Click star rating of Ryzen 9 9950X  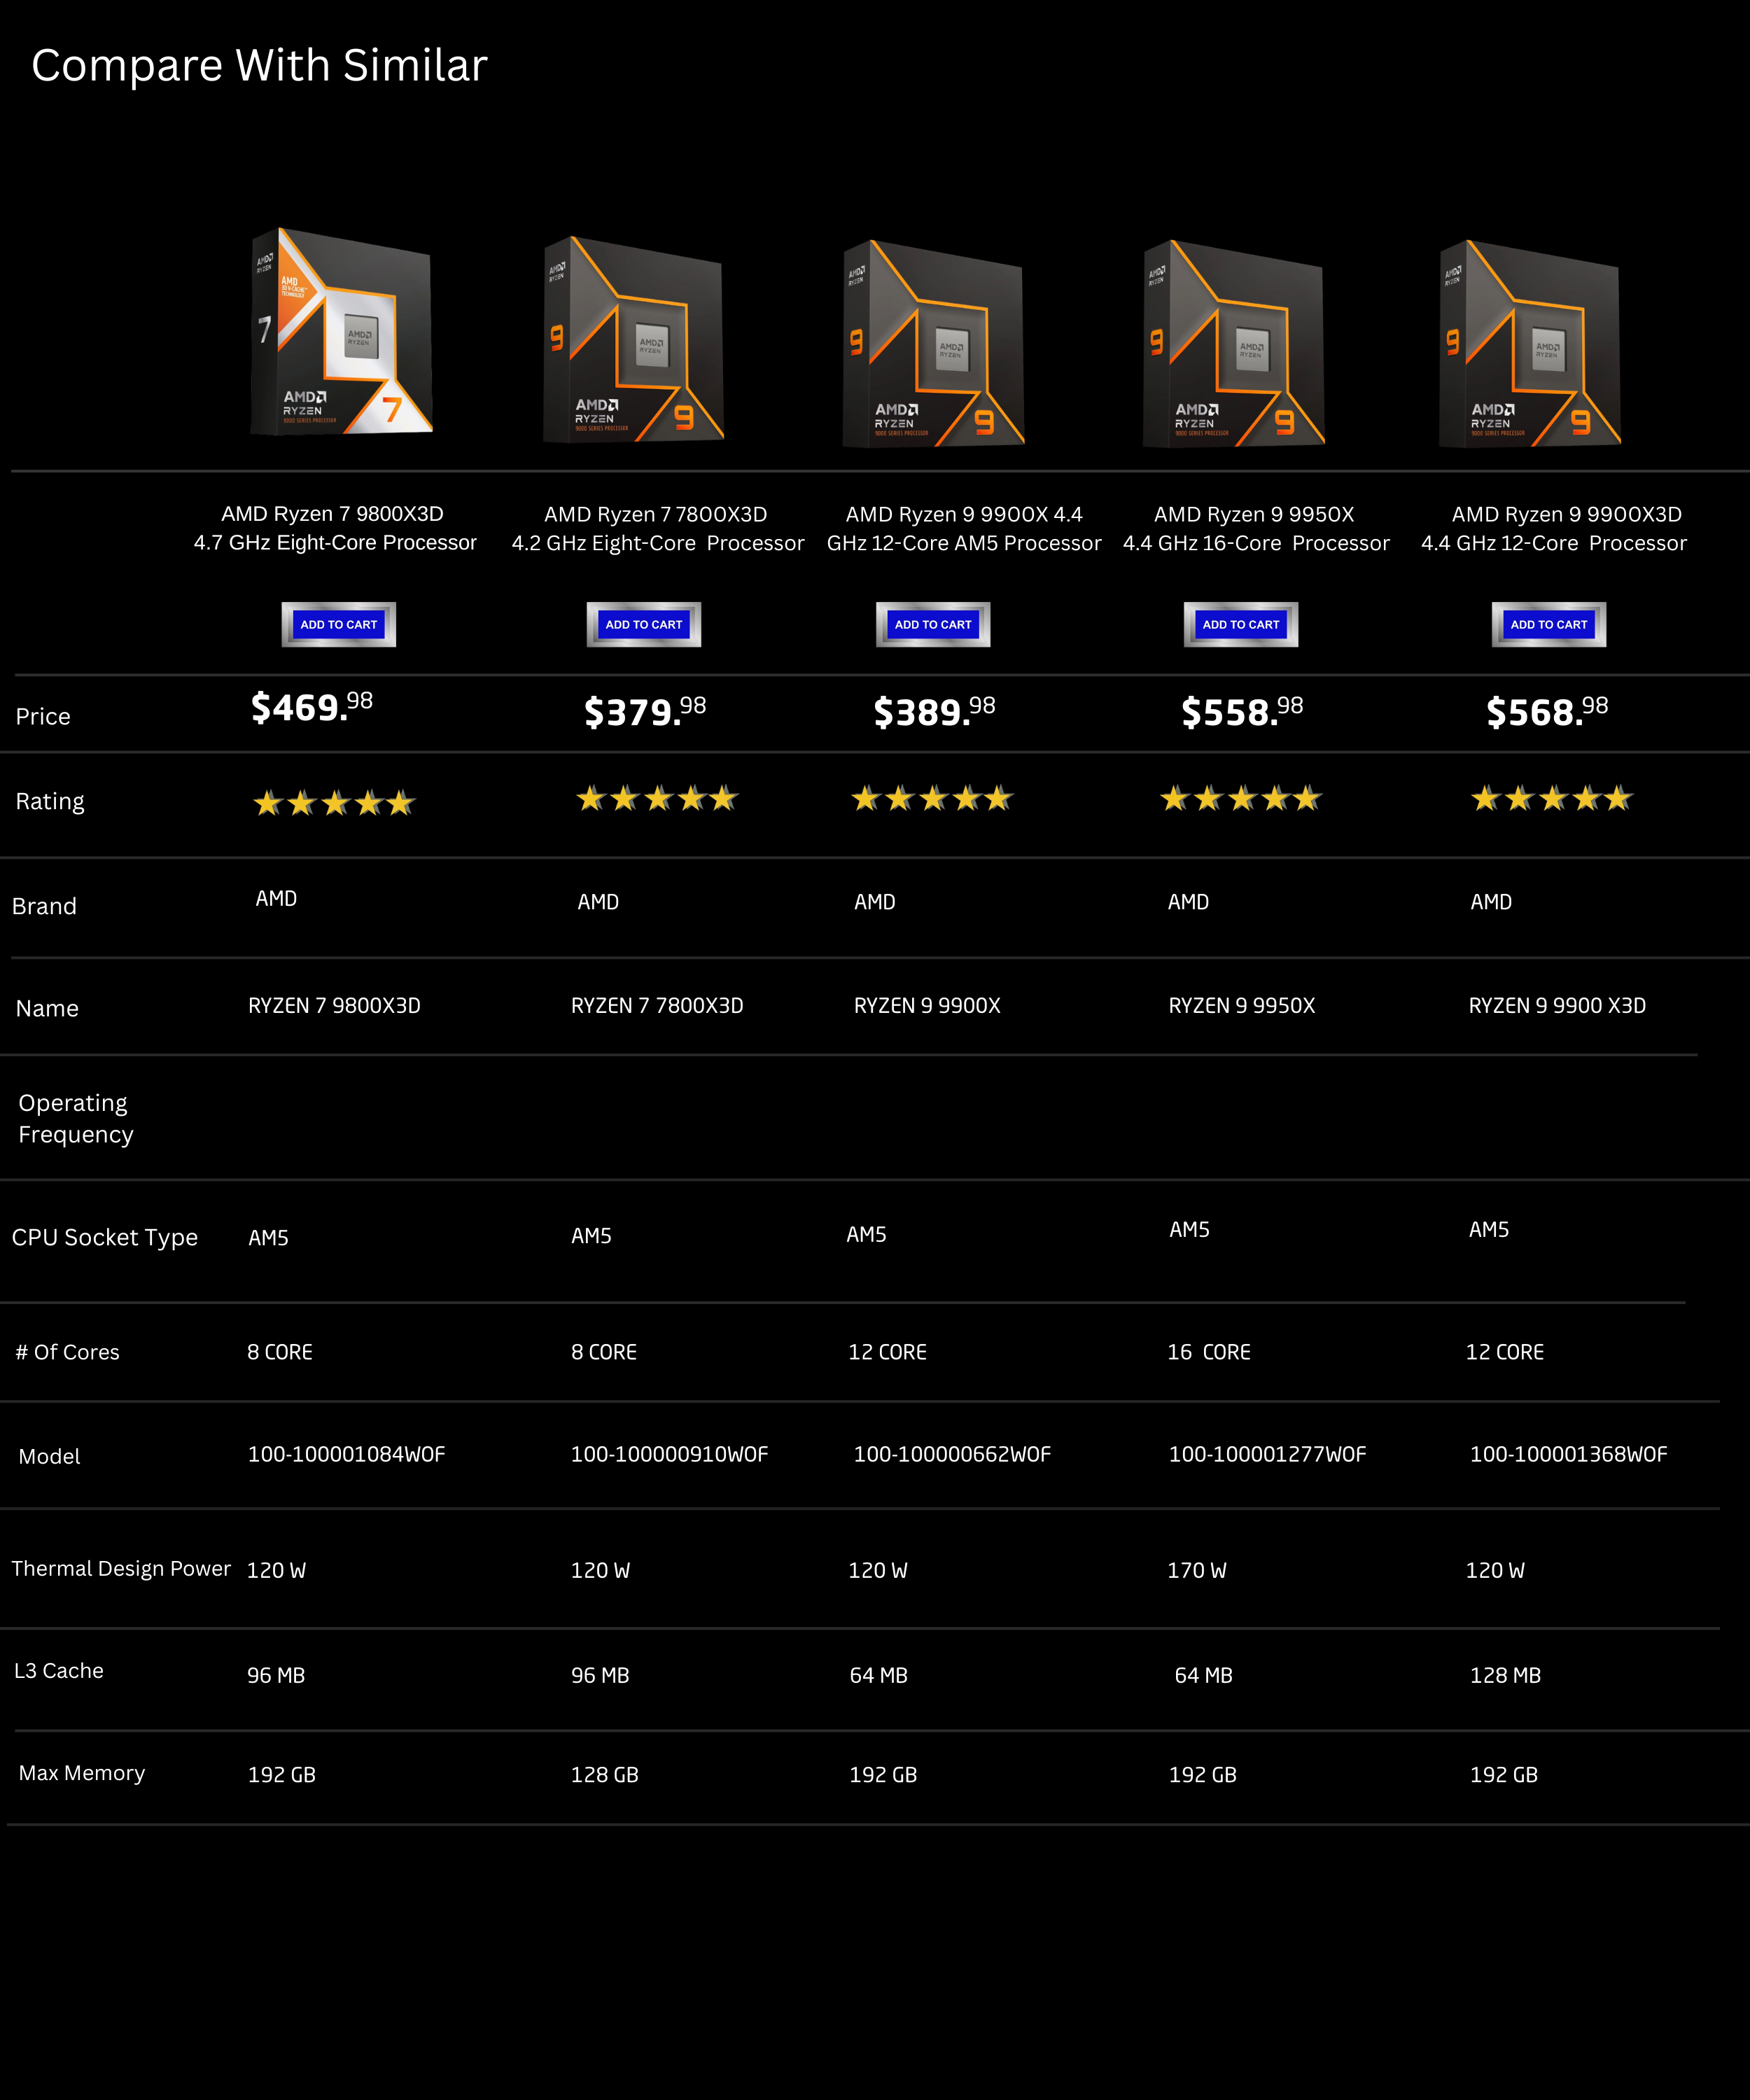tap(1240, 799)
